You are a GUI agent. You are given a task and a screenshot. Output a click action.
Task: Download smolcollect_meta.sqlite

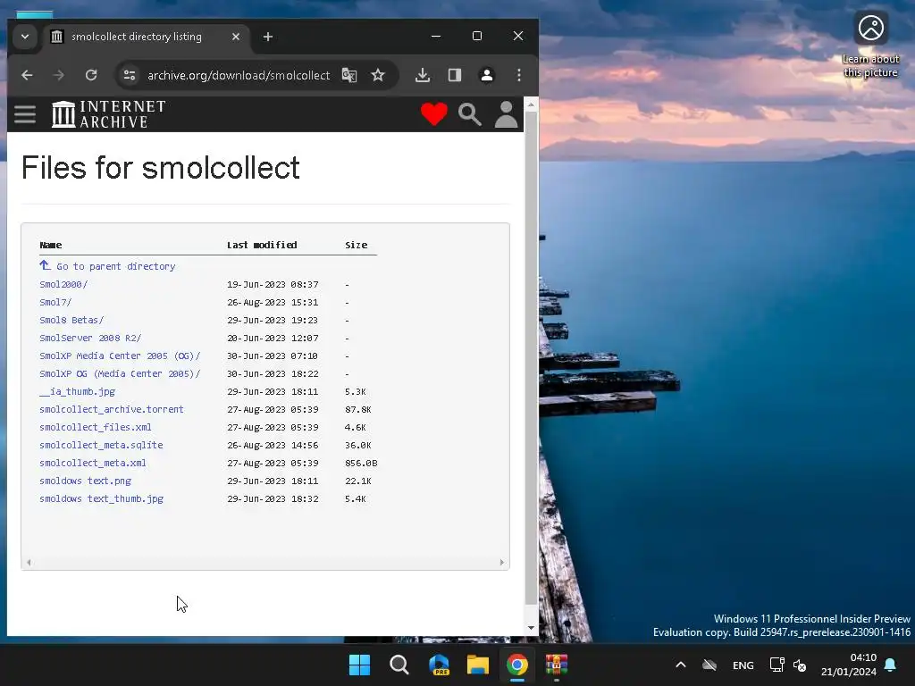point(101,445)
